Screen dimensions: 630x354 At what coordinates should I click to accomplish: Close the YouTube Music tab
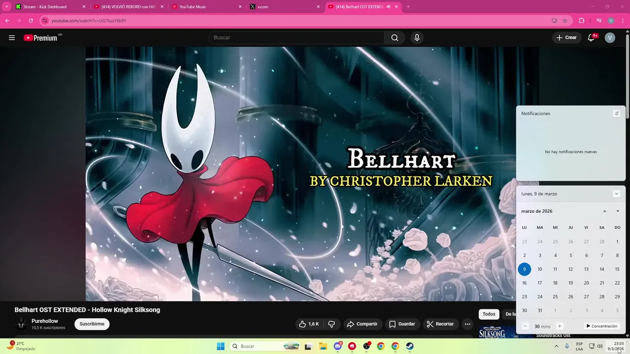240,7
